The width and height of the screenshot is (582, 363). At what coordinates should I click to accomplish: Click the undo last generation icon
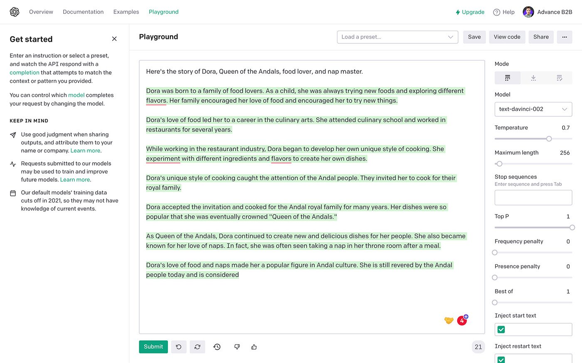click(x=179, y=346)
